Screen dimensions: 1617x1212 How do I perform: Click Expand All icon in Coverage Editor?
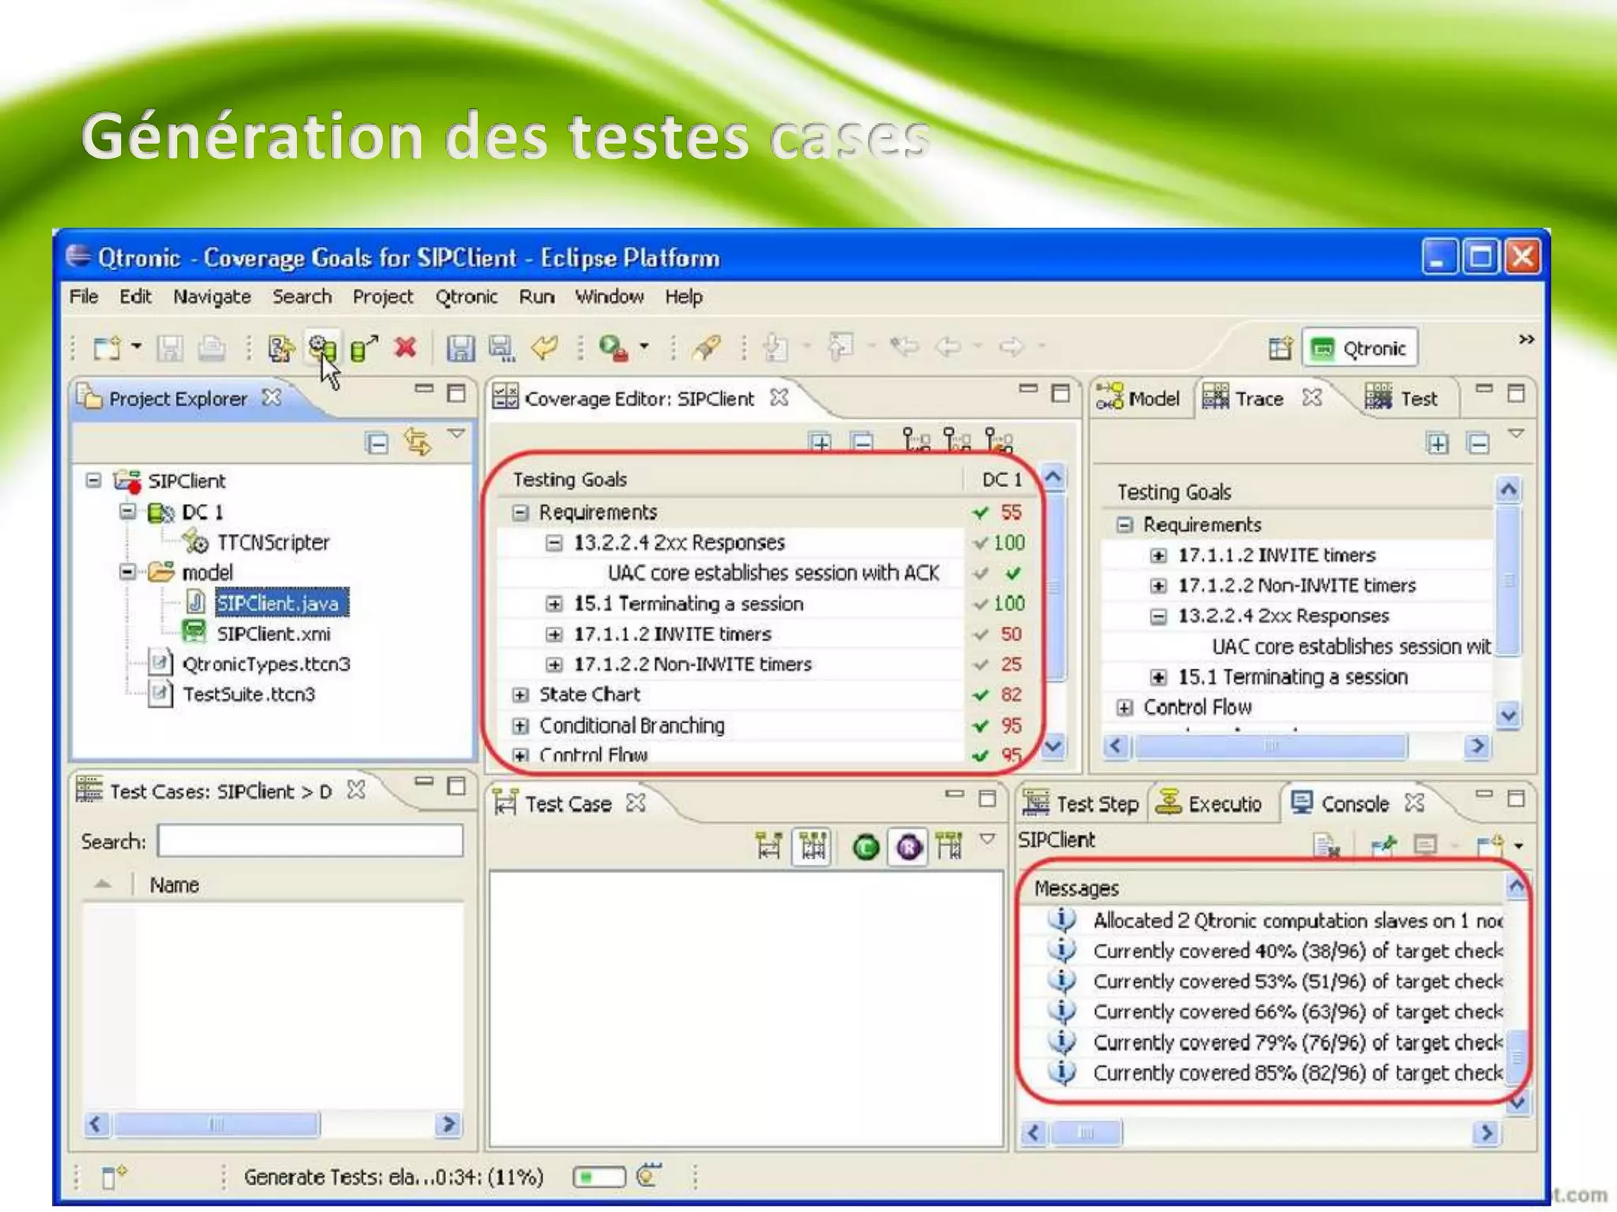[x=820, y=442]
